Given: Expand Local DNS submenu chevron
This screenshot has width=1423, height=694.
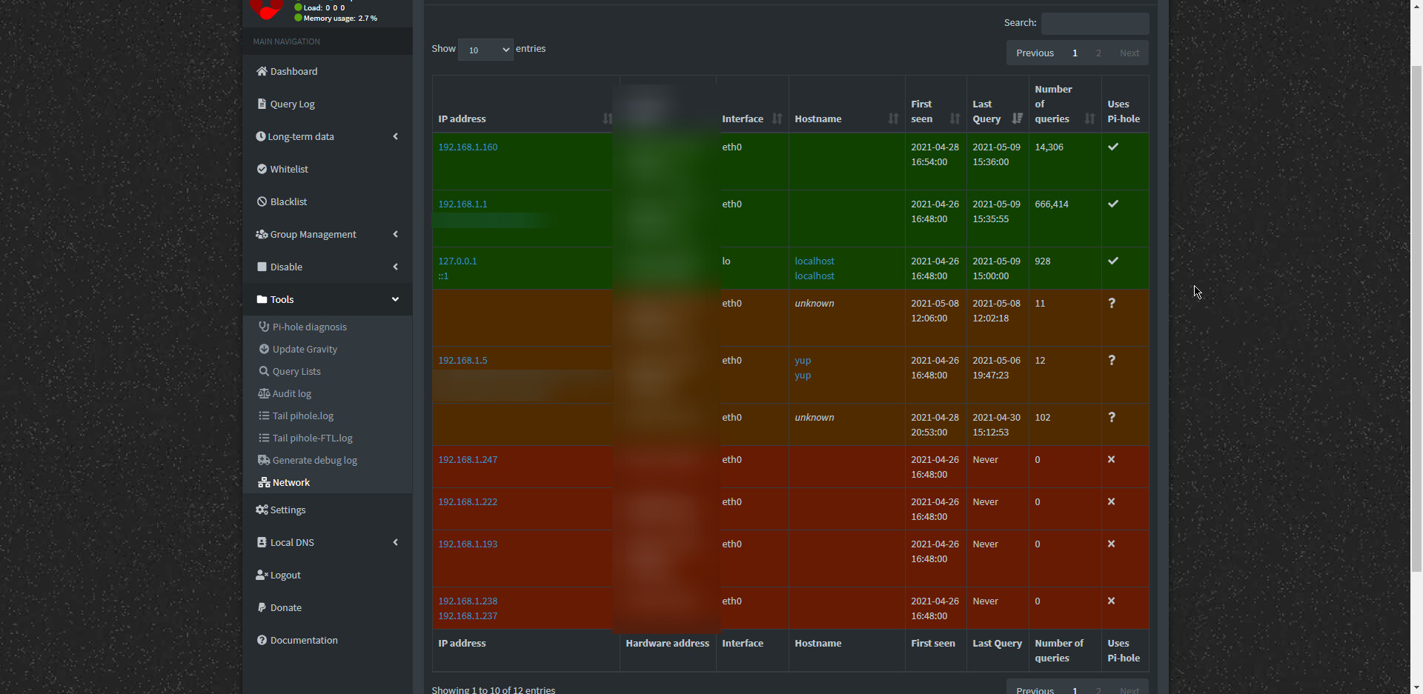Looking at the screenshot, I should tap(395, 542).
